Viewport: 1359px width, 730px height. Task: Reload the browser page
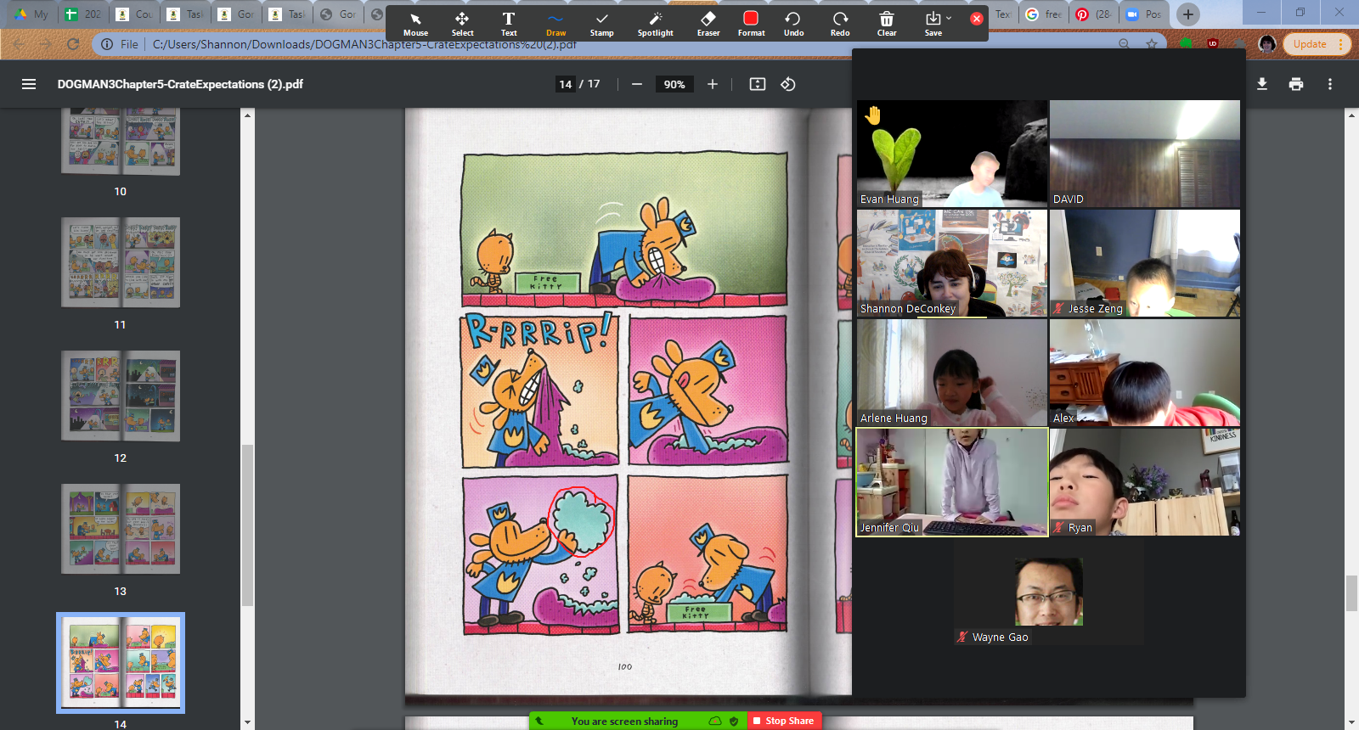(x=73, y=44)
